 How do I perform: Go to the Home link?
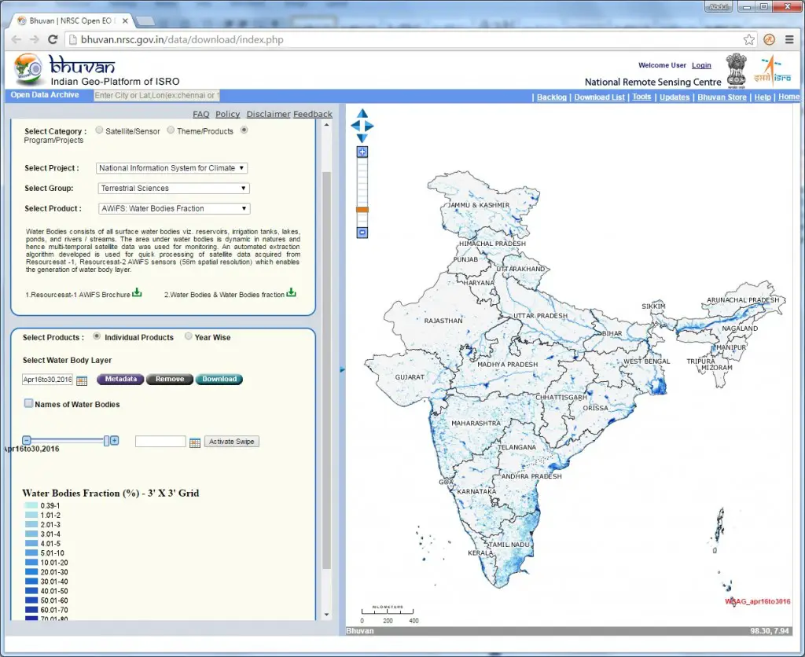pyautogui.click(x=788, y=97)
